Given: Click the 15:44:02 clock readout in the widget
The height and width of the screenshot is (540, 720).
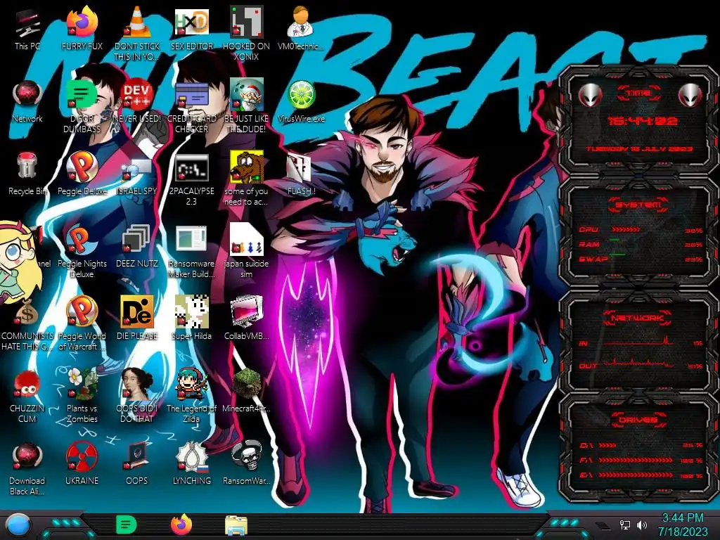Looking at the screenshot, I should point(643,121).
